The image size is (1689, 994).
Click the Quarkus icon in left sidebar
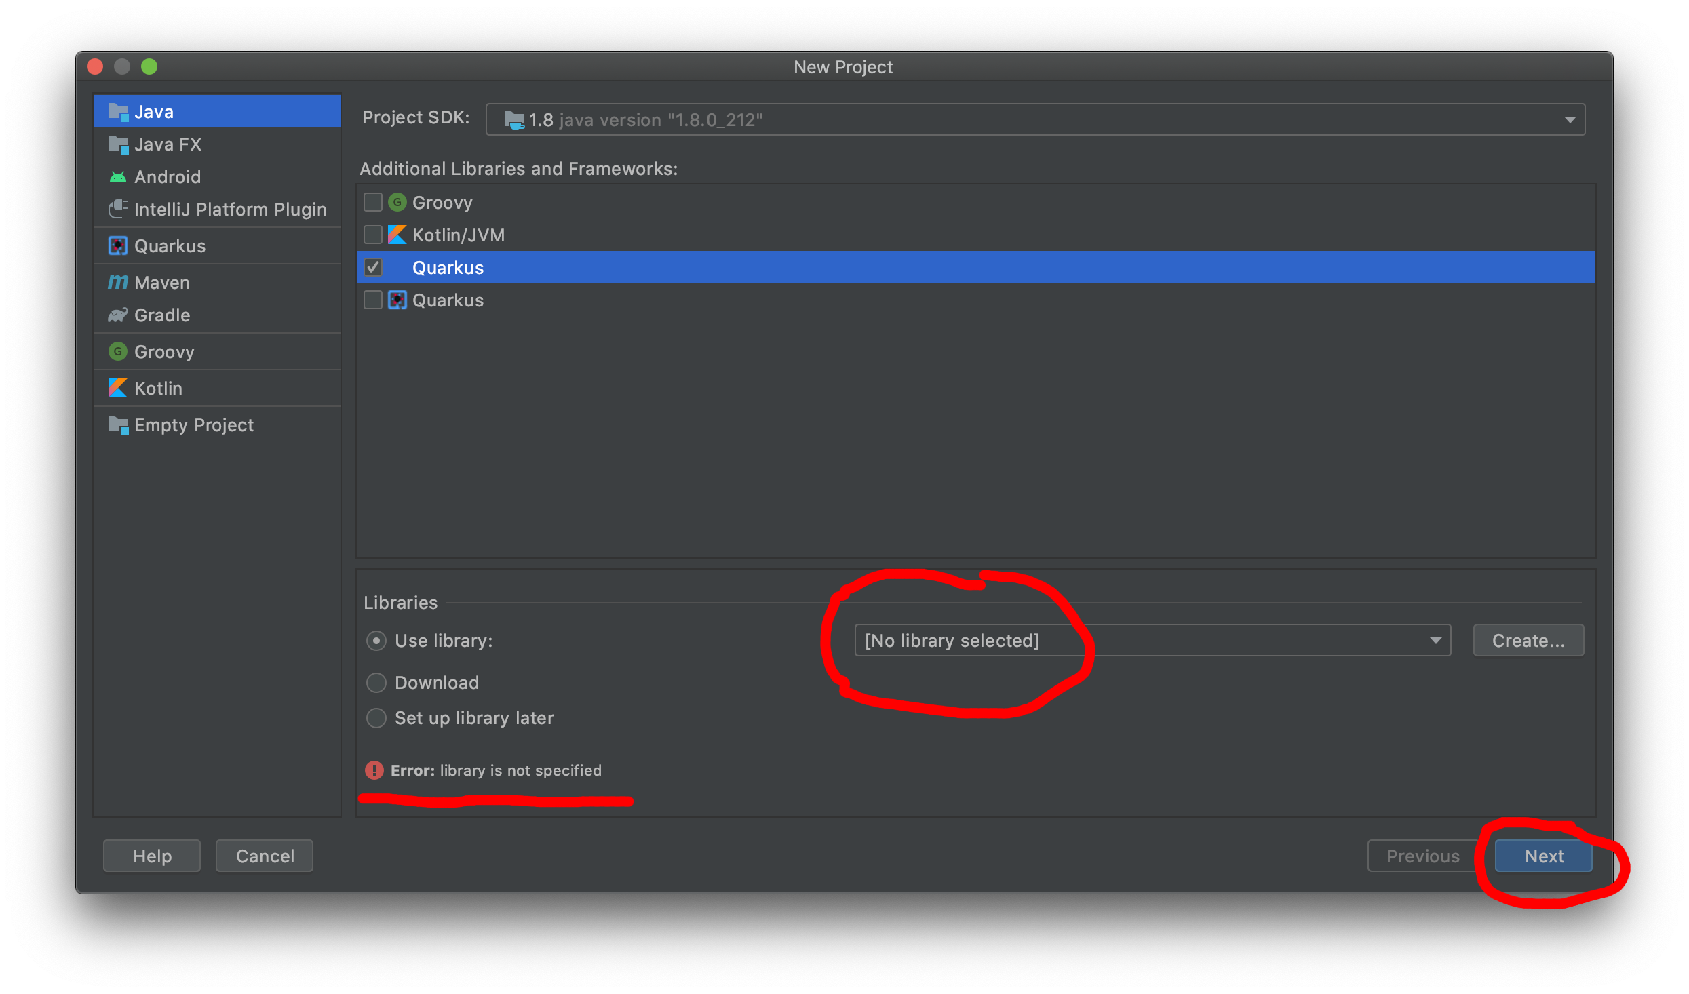pos(118,245)
